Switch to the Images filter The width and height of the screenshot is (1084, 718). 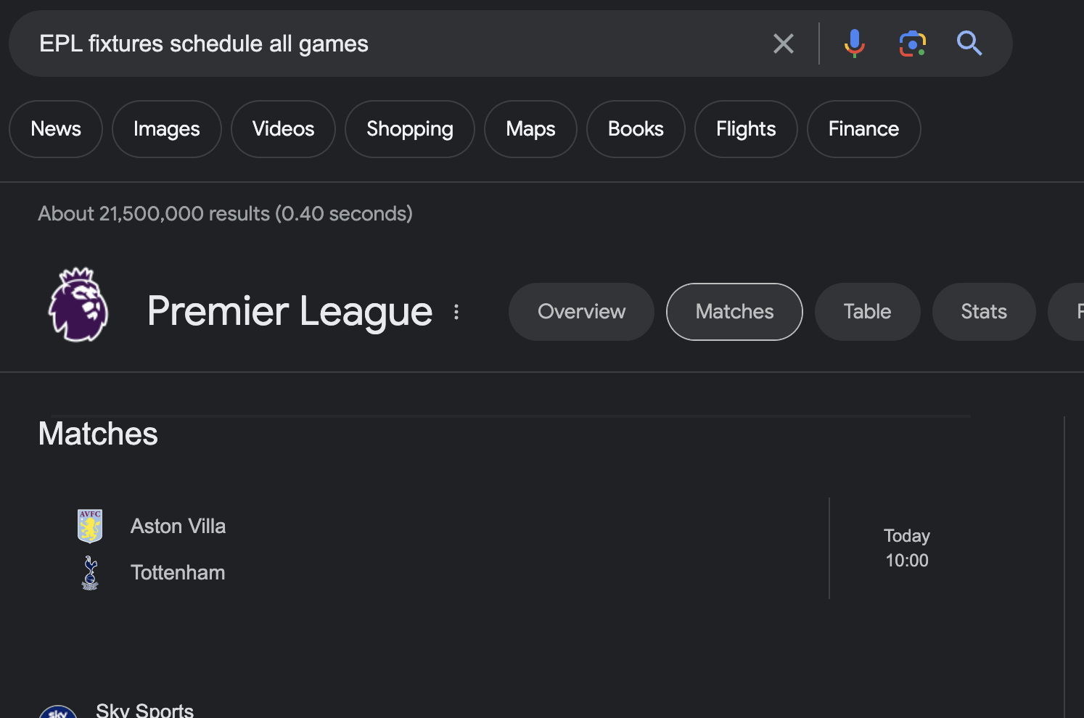pyautogui.click(x=167, y=129)
